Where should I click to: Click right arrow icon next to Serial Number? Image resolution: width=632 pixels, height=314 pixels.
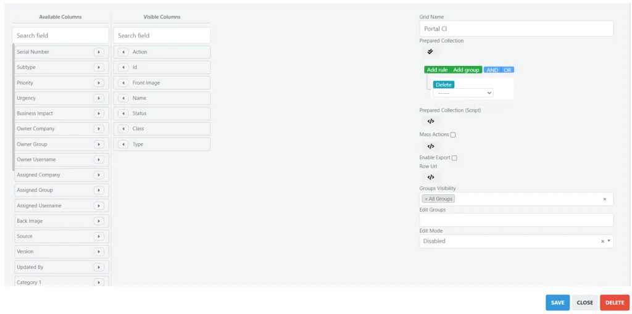99,52
